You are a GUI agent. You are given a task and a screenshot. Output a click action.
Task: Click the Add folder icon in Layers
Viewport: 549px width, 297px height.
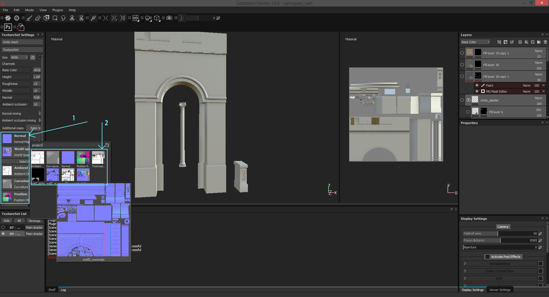tap(539, 42)
